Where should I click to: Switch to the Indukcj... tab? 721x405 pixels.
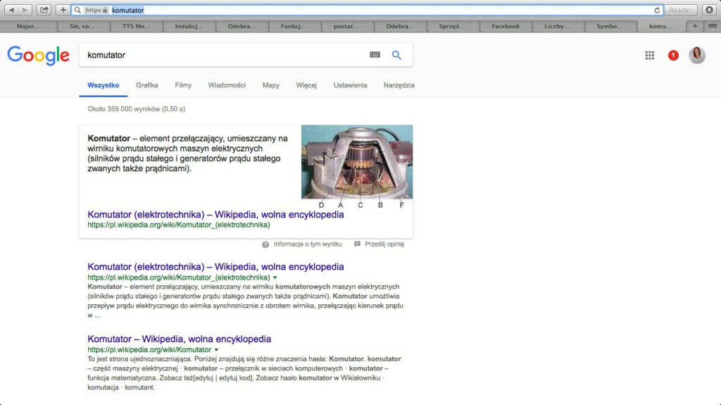[189, 26]
